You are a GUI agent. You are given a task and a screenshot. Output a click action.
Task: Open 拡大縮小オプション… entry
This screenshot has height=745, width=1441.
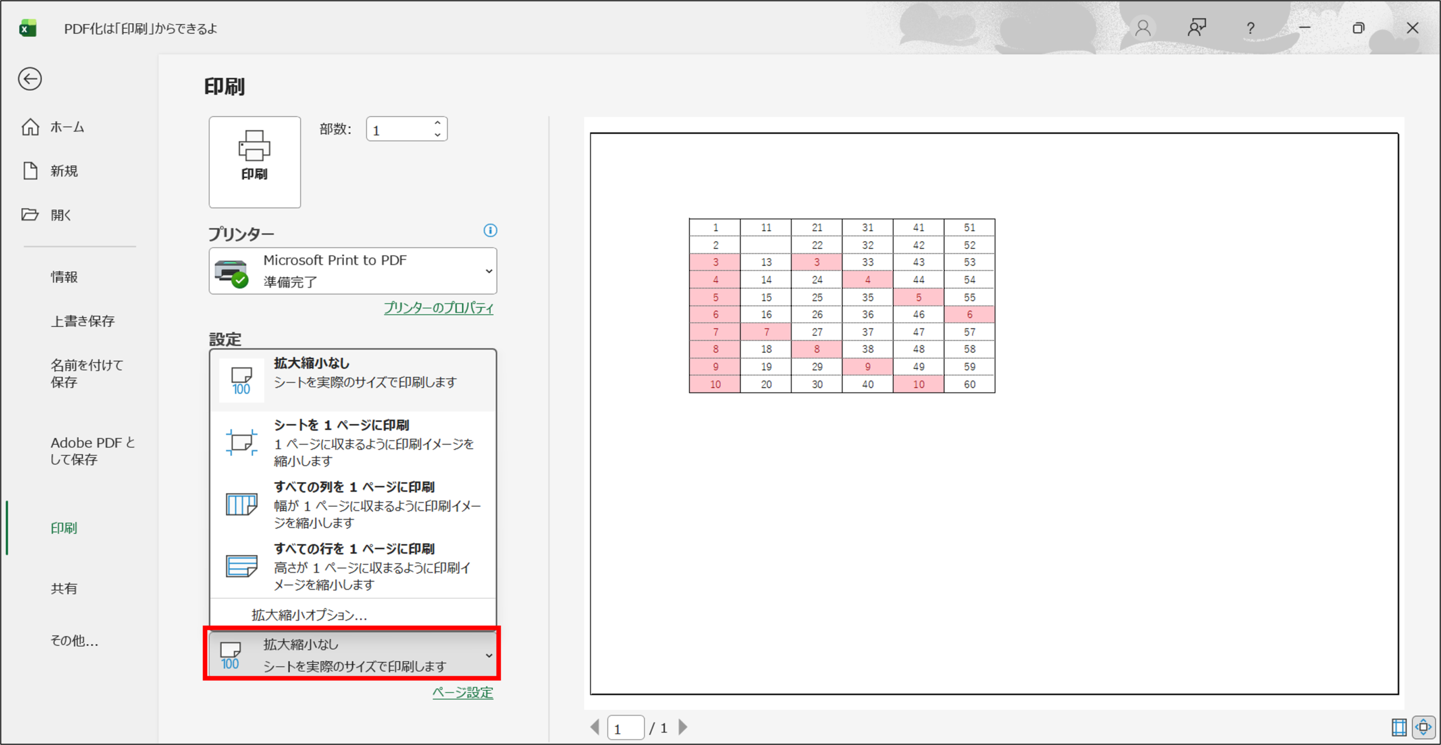(x=309, y=615)
